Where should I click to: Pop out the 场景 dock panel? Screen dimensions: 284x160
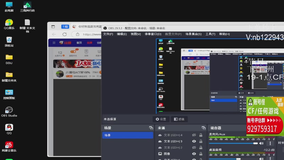(x=151, y=128)
